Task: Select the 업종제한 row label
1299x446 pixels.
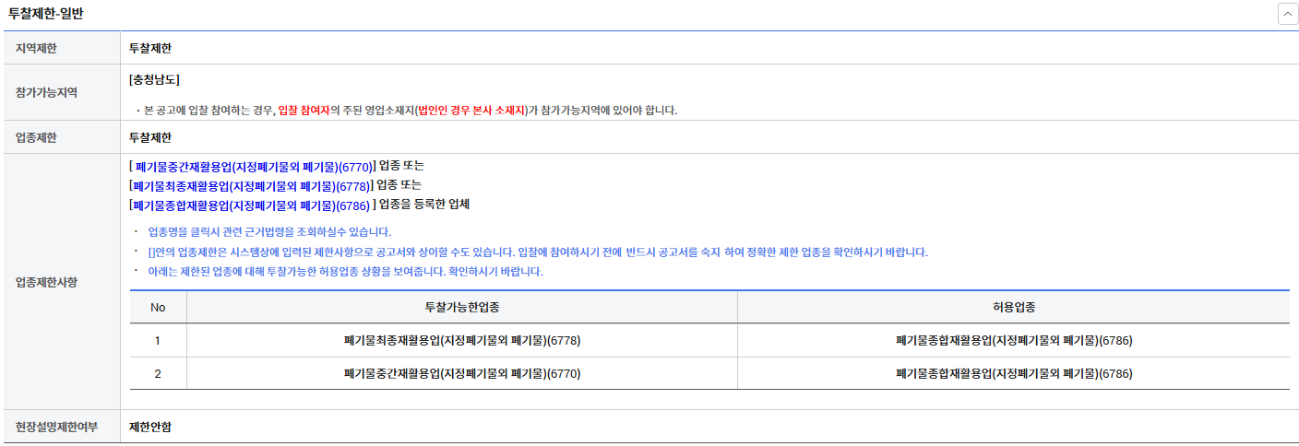Action: (x=36, y=138)
